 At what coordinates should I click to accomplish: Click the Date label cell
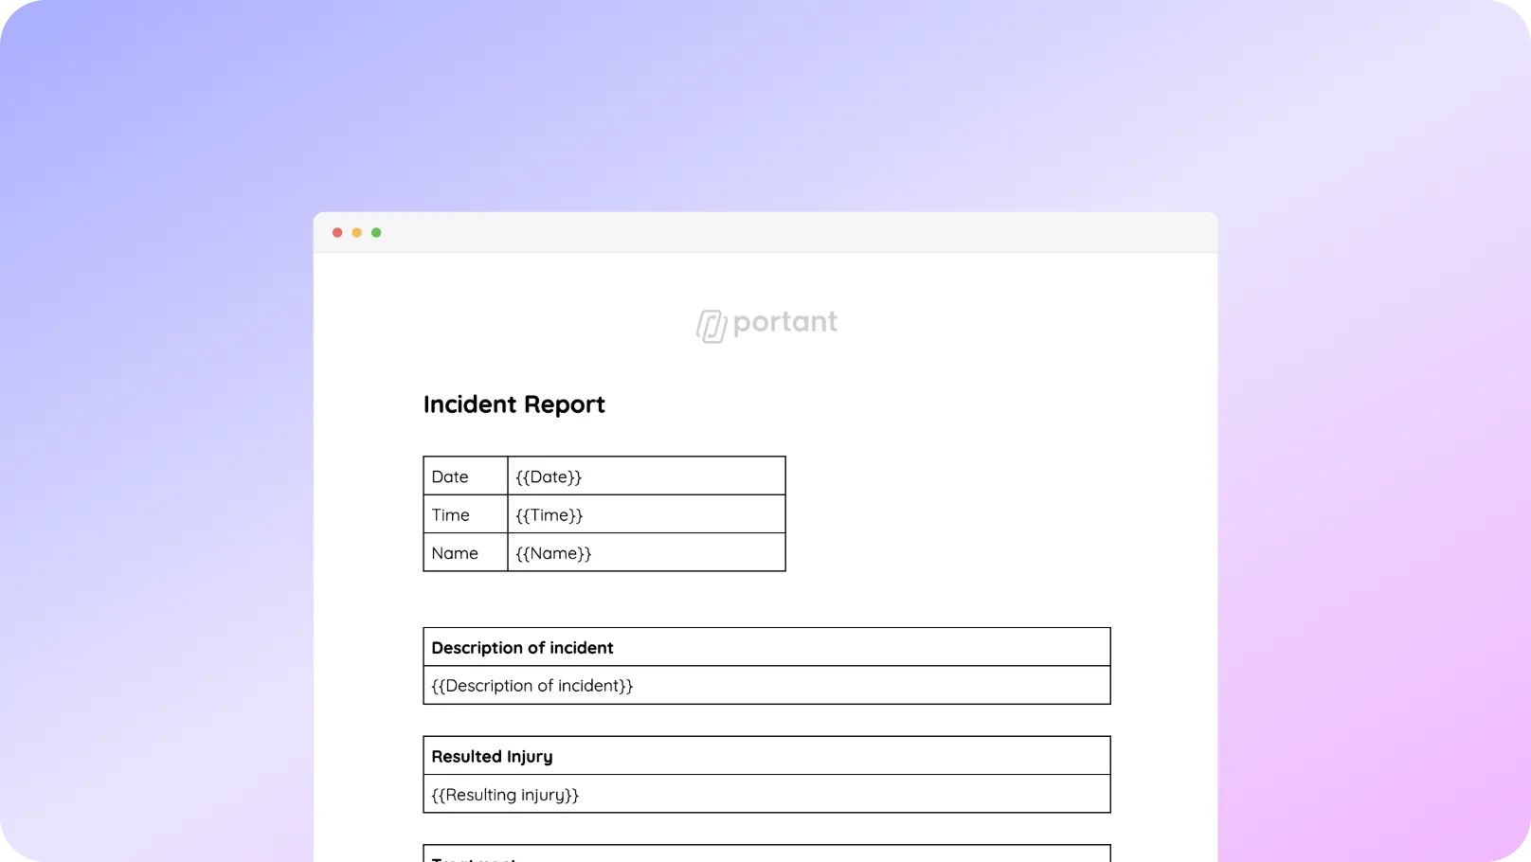click(465, 476)
